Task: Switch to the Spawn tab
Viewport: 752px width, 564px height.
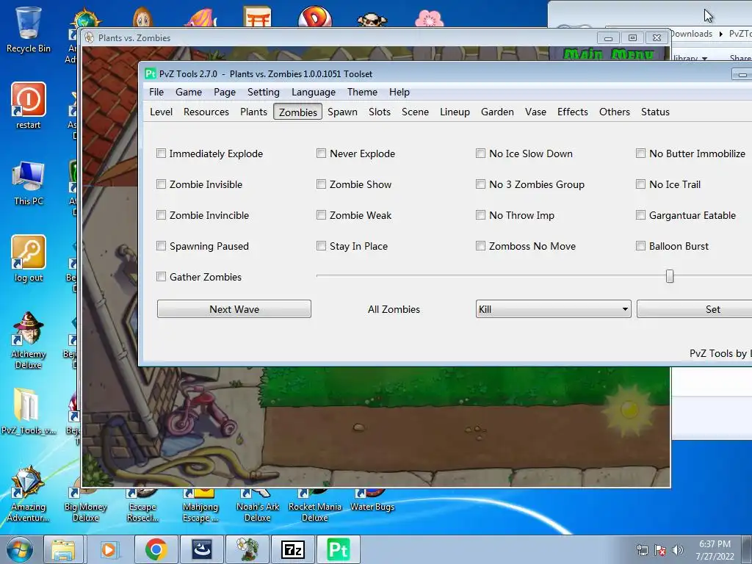Action: (342, 112)
